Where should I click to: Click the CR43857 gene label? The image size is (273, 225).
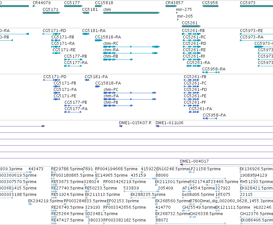pyautogui.click(x=174, y=3)
